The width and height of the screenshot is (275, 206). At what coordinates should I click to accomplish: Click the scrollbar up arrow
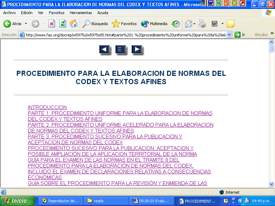point(271,42)
